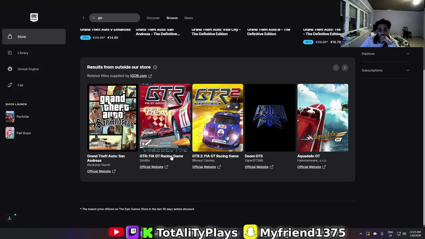
Task: Click the external link icon next to IGDB.com
Action: (150, 76)
